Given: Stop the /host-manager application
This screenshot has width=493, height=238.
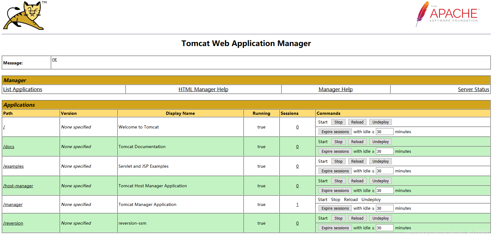Looking at the screenshot, I should (338, 181).
